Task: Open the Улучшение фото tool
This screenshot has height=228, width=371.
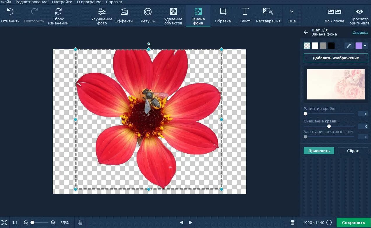Action: click(102, 16)
